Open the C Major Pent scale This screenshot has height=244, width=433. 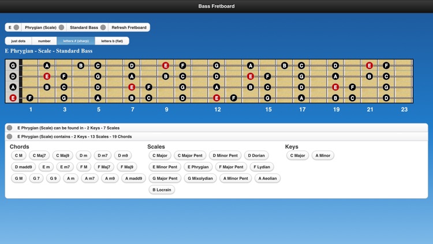tap(190, 156)
